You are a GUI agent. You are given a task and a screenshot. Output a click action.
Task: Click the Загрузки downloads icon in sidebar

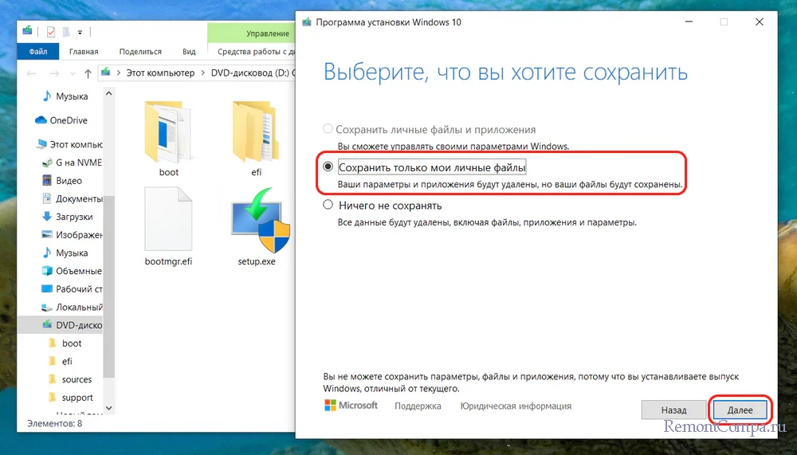(x=47, y=217)
